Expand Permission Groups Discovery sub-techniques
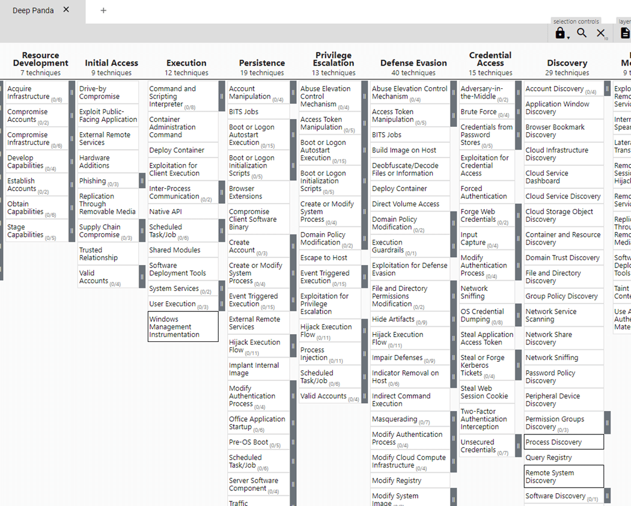Viewport: 631px width, 506px height. coord(607,423)
